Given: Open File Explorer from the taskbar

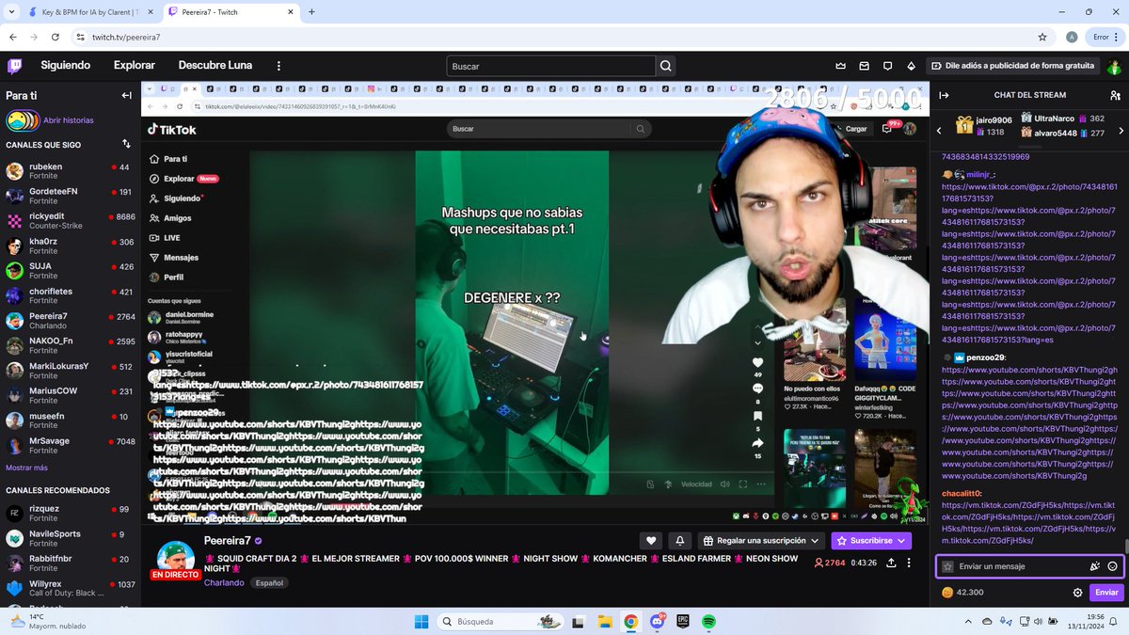Looking at the screenshot, I should click(x=605, y=622).
